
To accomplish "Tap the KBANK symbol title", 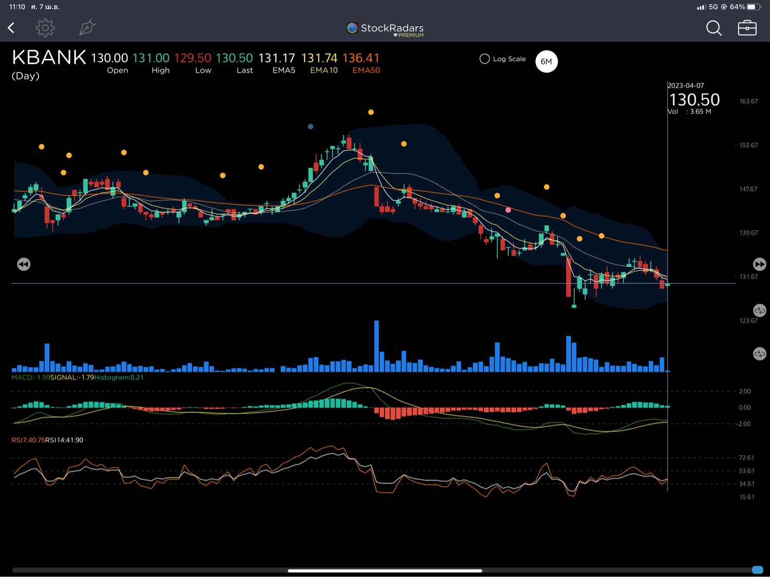I will (49, 57).
